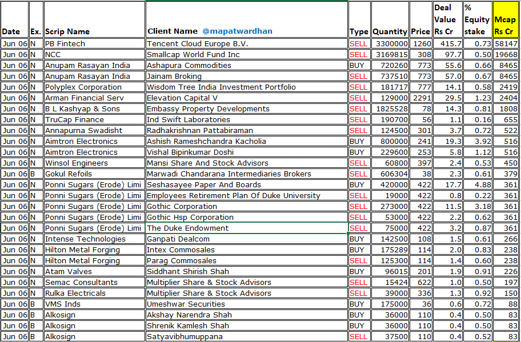Click the fill handle below Duke Endowment cell
This screenshot has height=342, width=521.
click(x=348, y=234)
